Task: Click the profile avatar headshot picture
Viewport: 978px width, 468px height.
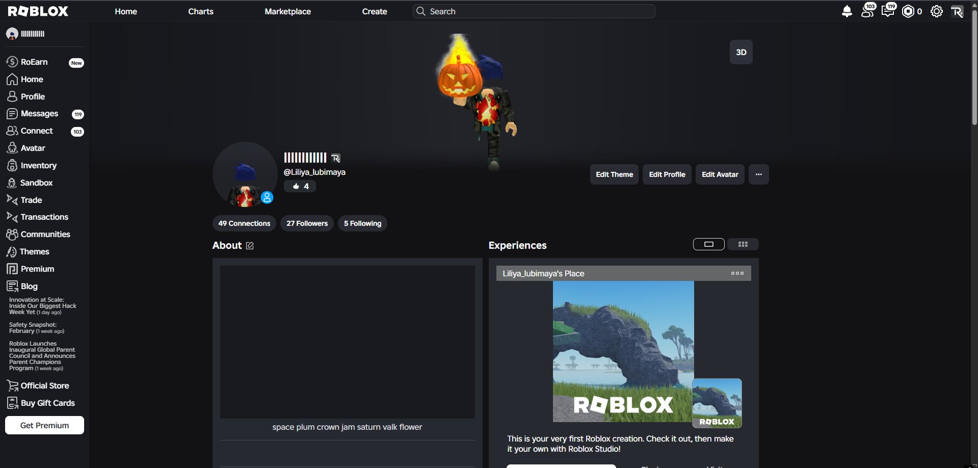Action: click(x=245, y=174)
